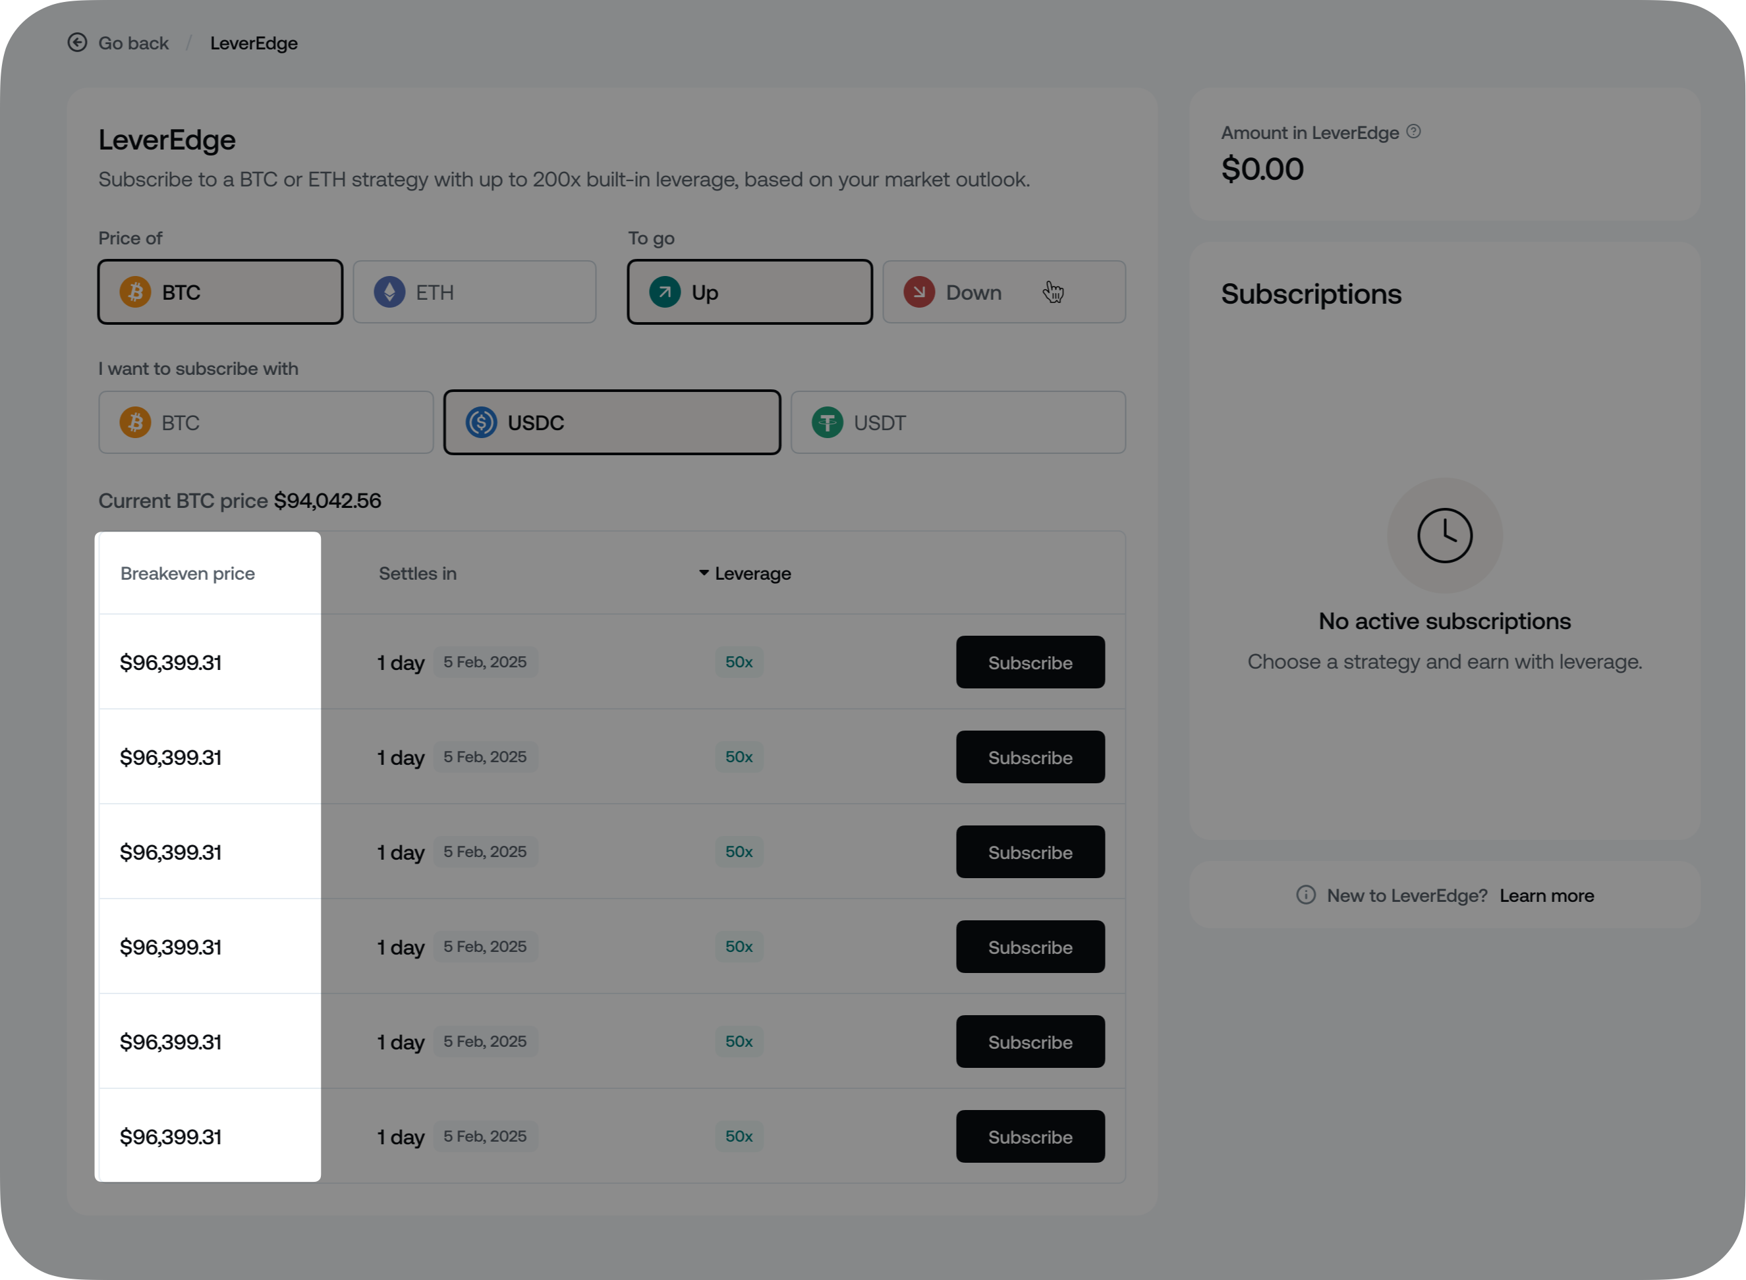Click Subscribe in the last strategy row
Image resolution: width=1746 pixels, height=1280 pixels.
[x=1030, y=1136]
